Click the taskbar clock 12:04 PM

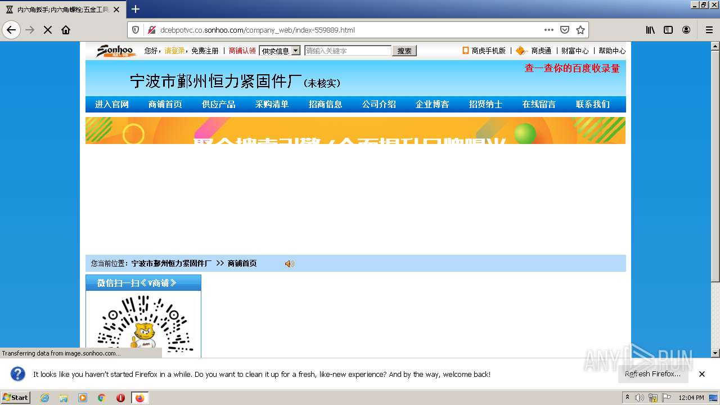coord(691,398)
